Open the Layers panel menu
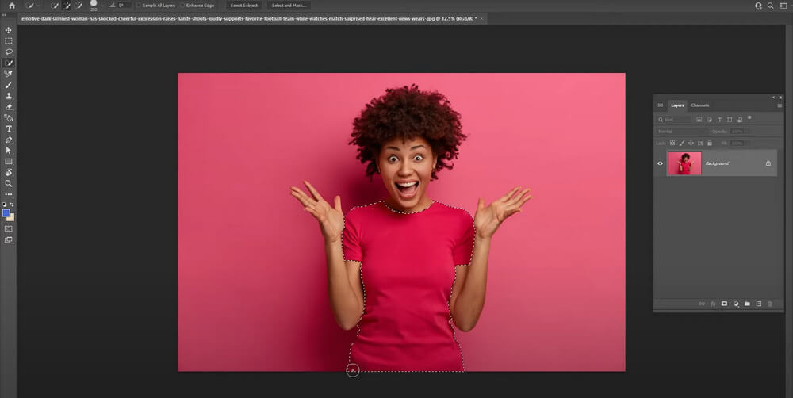Viewport: 793px width, 398px height. (x=780, y=105)
